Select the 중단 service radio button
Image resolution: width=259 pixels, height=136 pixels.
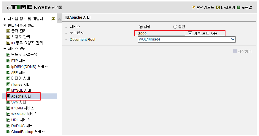point(175,27)
